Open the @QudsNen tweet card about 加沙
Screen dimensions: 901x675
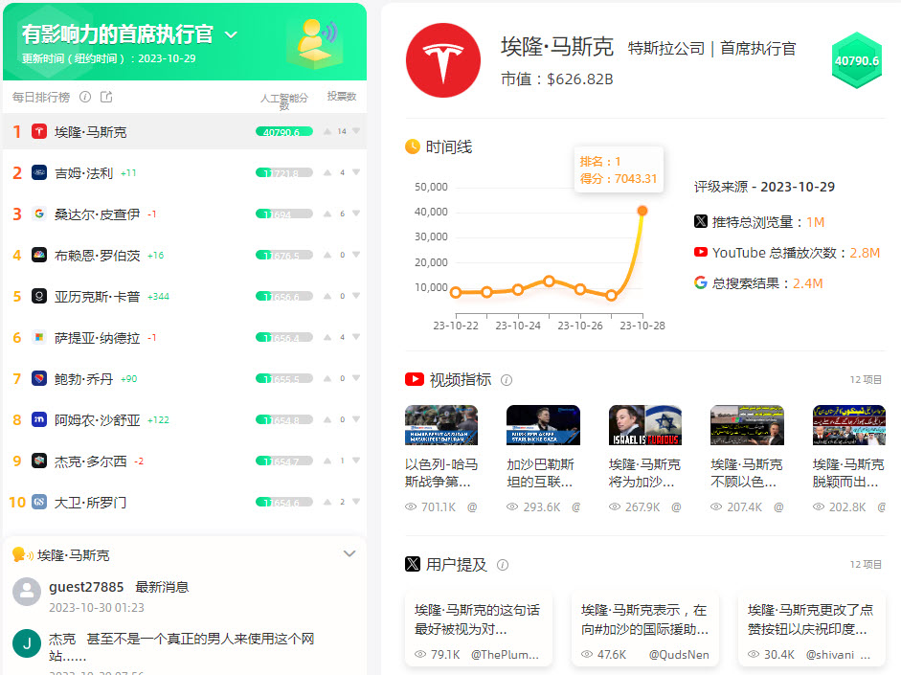(x=644, y=630)
